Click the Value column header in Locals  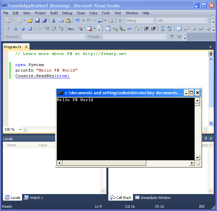click(46, 145)
